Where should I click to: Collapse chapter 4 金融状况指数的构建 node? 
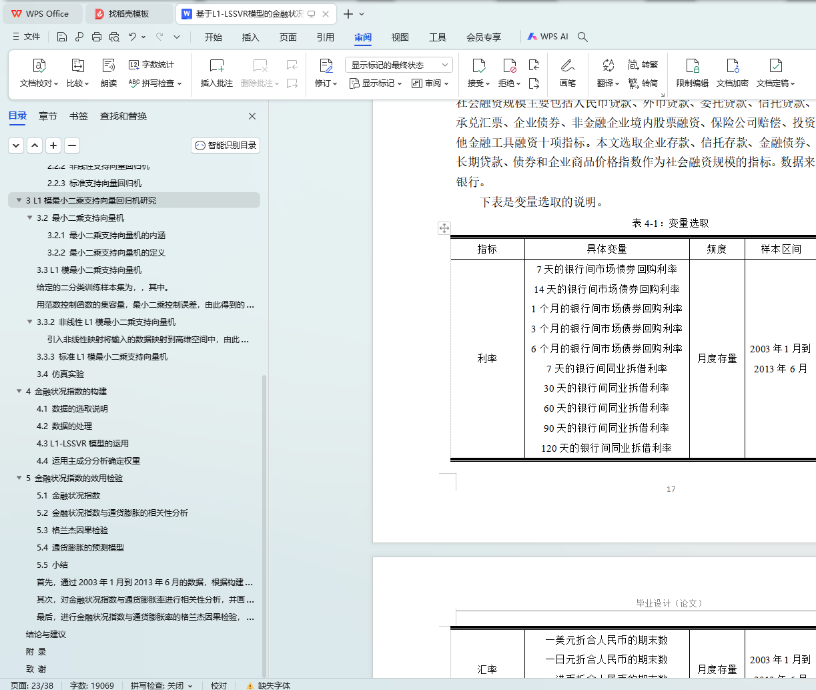(x=19, y=391)
